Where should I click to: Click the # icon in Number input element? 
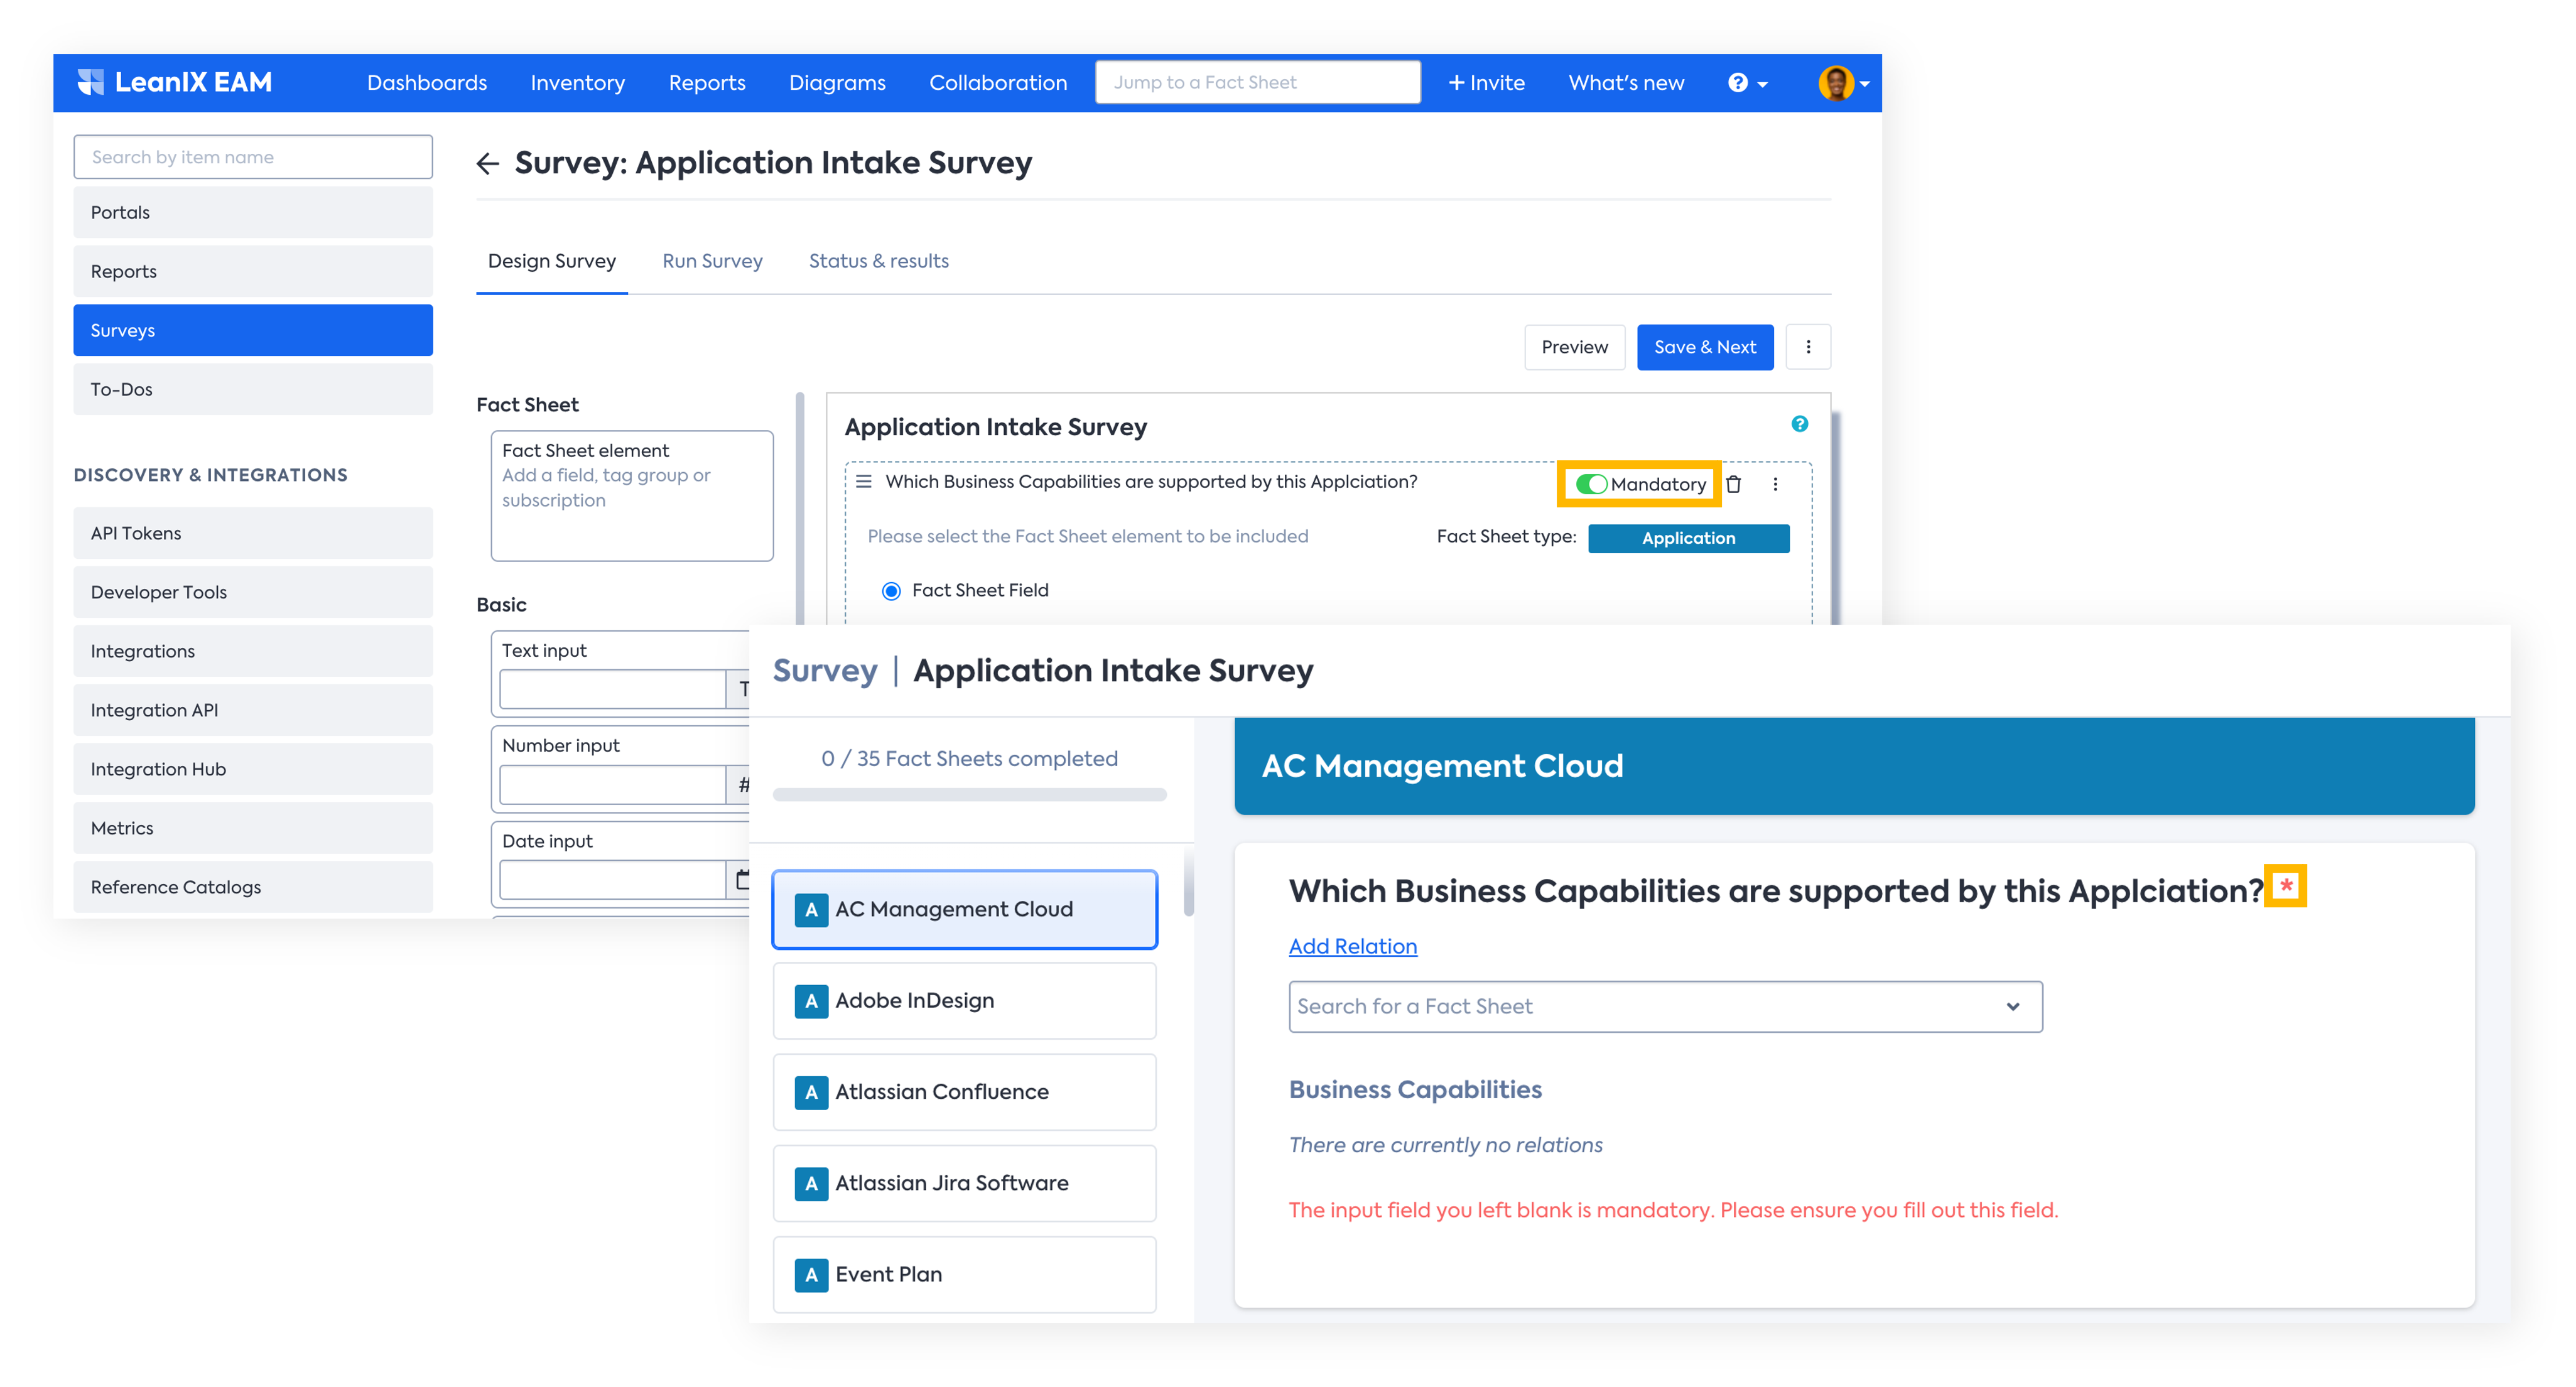(x=743, y=785)
